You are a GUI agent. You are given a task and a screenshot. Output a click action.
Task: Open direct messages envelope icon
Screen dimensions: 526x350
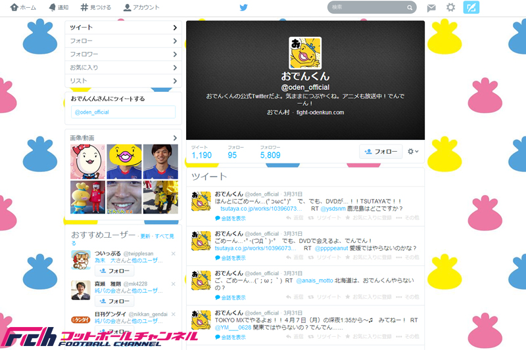tap(431, 8)
